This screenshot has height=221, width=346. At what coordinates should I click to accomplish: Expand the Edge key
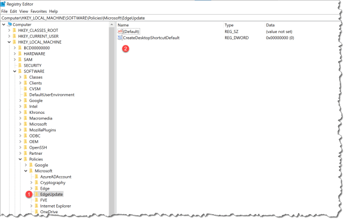pyautogui.click(x=31, y=188)
